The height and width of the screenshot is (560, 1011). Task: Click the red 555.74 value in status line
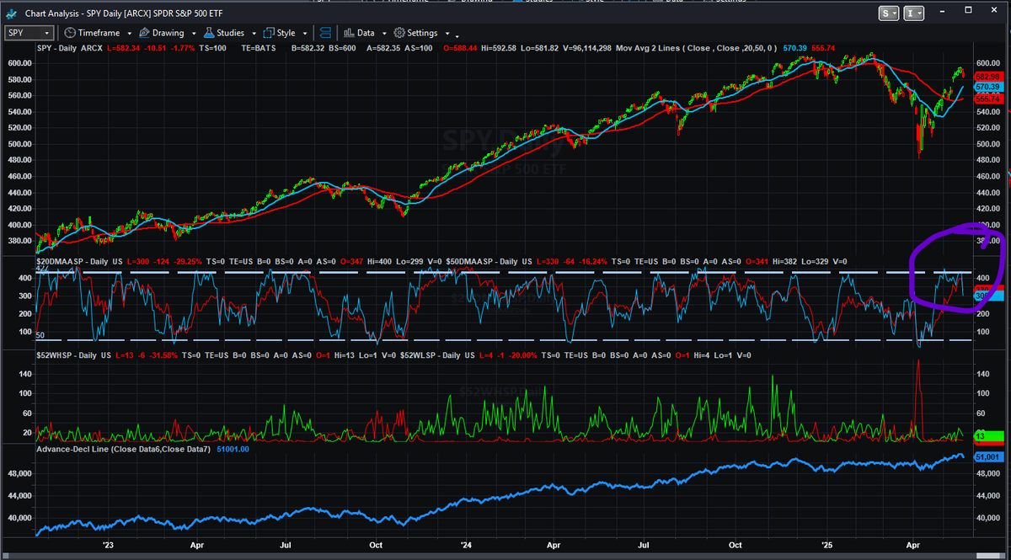823,48
